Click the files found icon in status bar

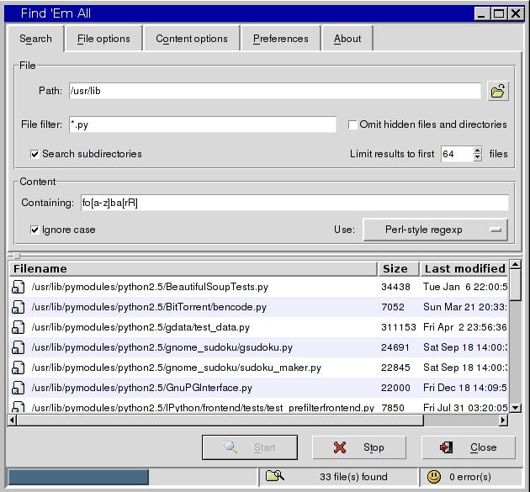coord(274,476)
